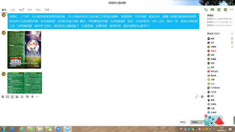Open the group notice starting with 0d20ca8e
The image size is (235, 132).
220,25
